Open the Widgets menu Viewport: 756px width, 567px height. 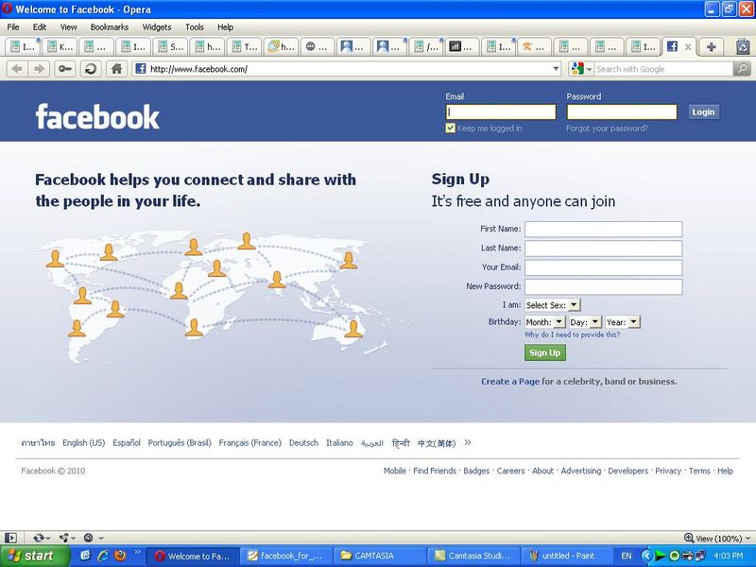(x=157, y=27)
